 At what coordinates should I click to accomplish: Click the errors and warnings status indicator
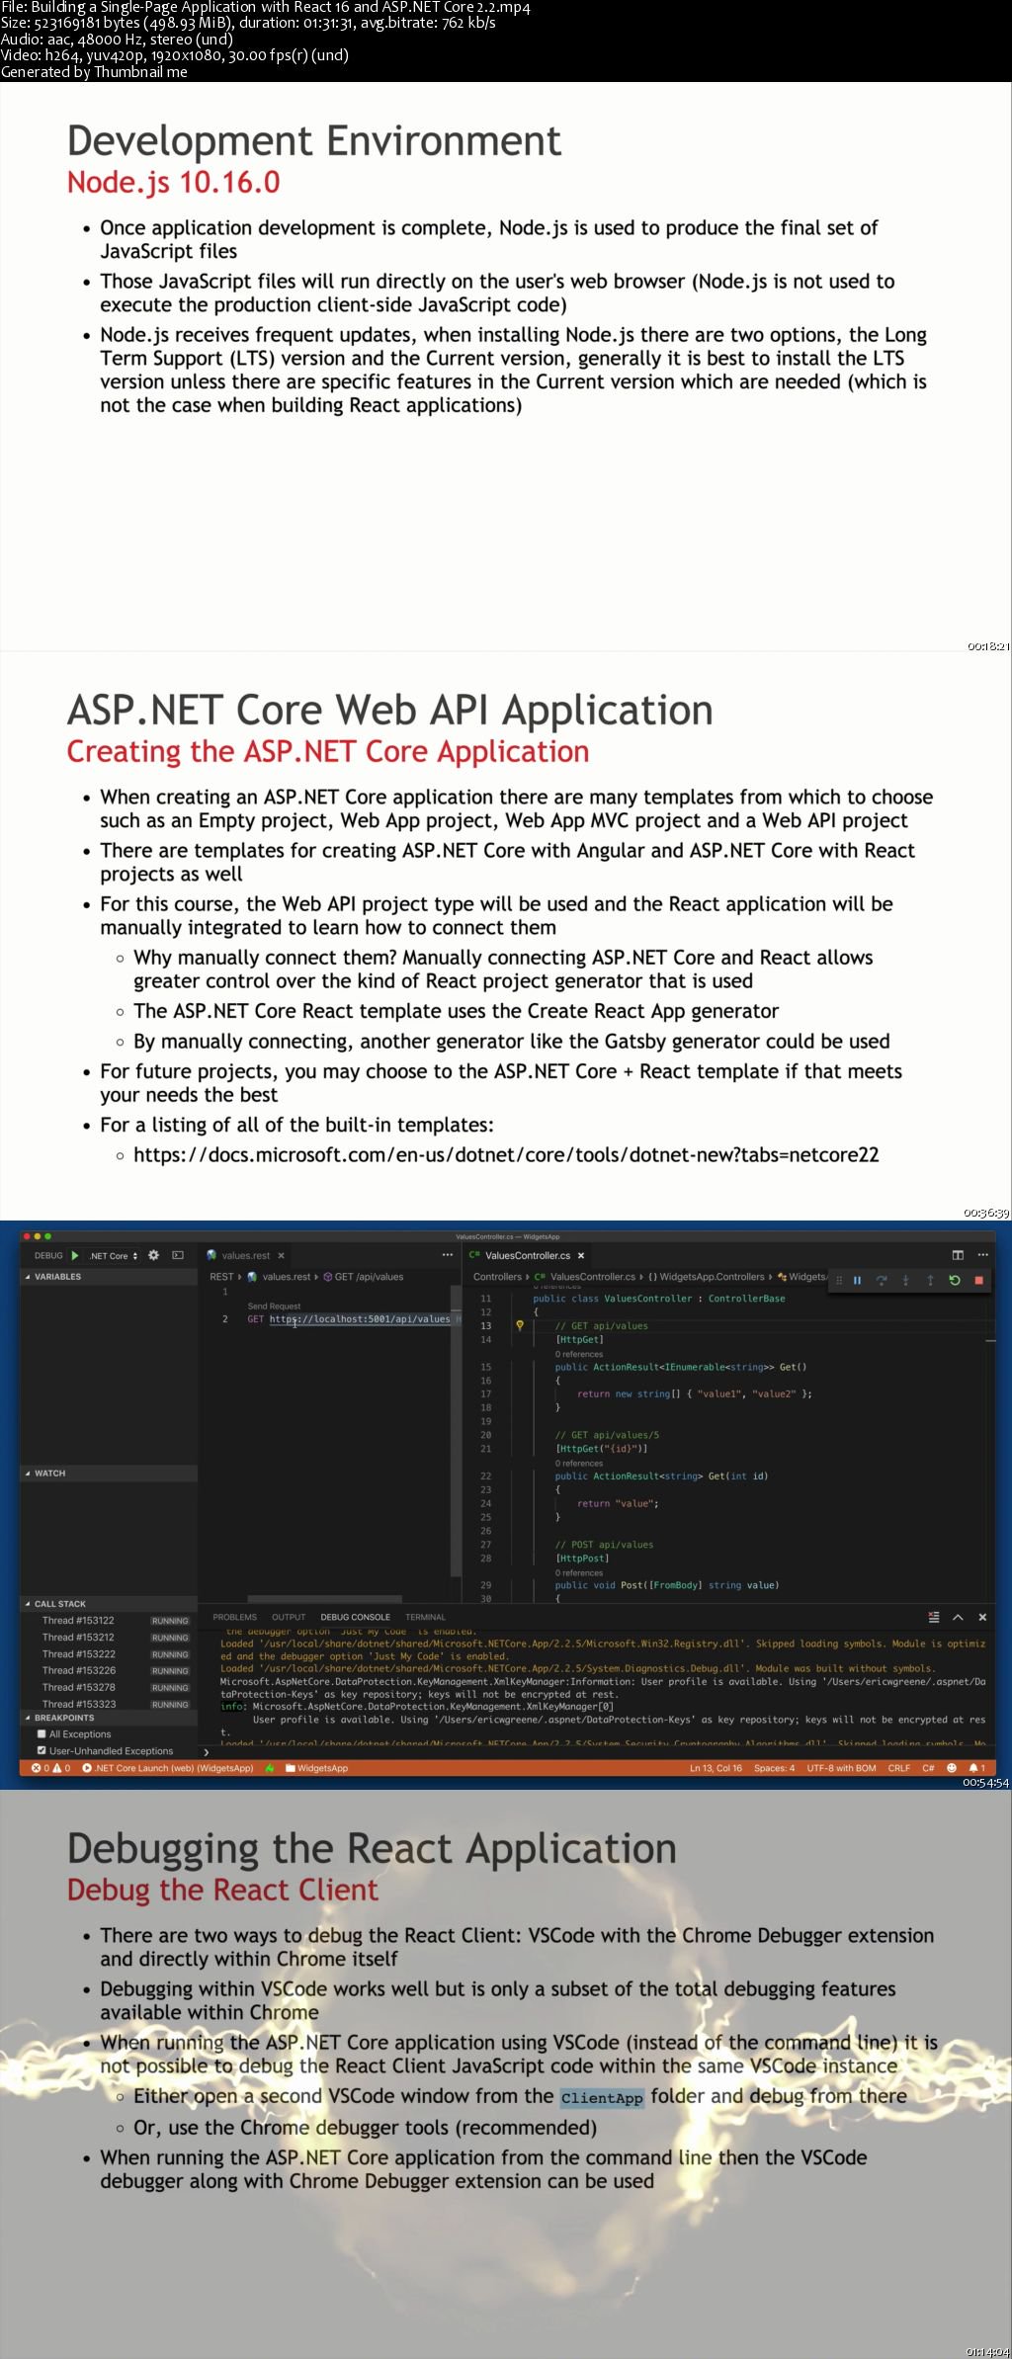(50, 1768)
